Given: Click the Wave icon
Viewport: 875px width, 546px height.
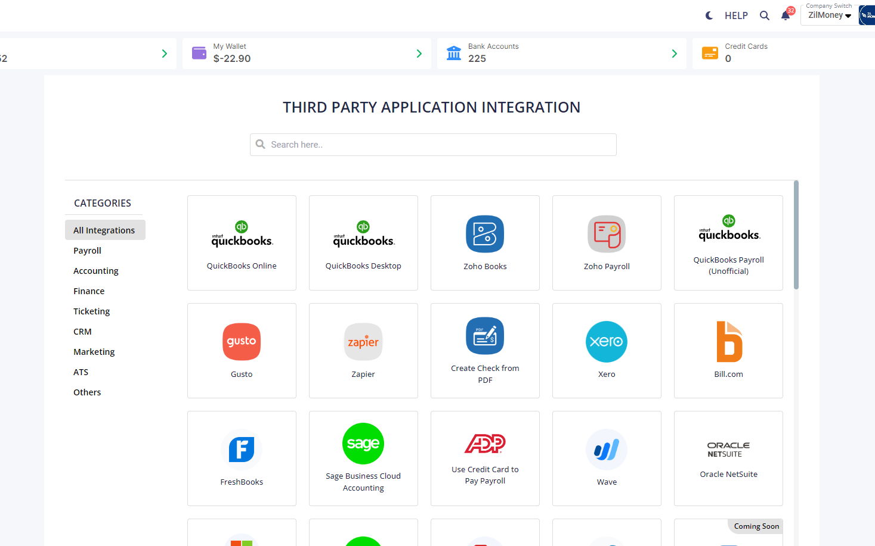Looking at the screenshot, I should click(607, 450).
